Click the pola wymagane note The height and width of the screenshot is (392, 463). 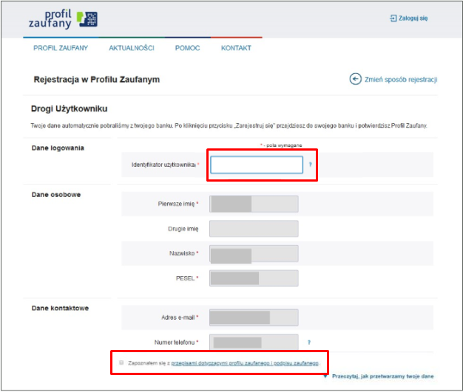click(281, 145)
